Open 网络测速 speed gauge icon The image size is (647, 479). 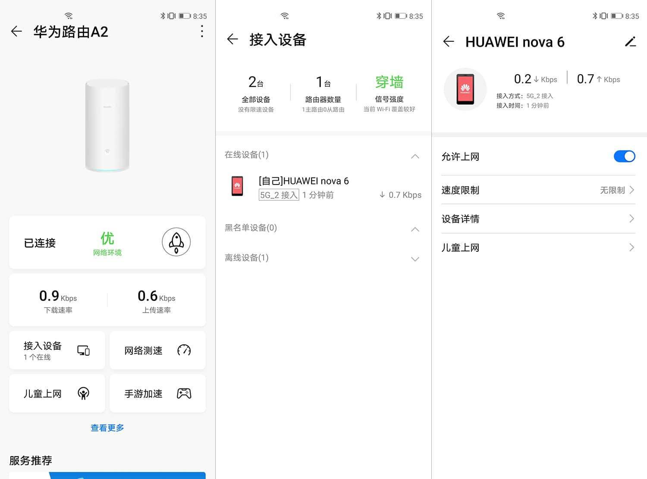tap(184, 350)
